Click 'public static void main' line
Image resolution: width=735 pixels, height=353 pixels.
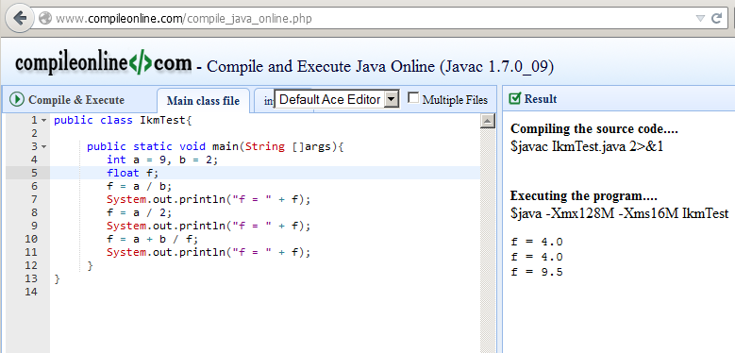coord(216,146)
